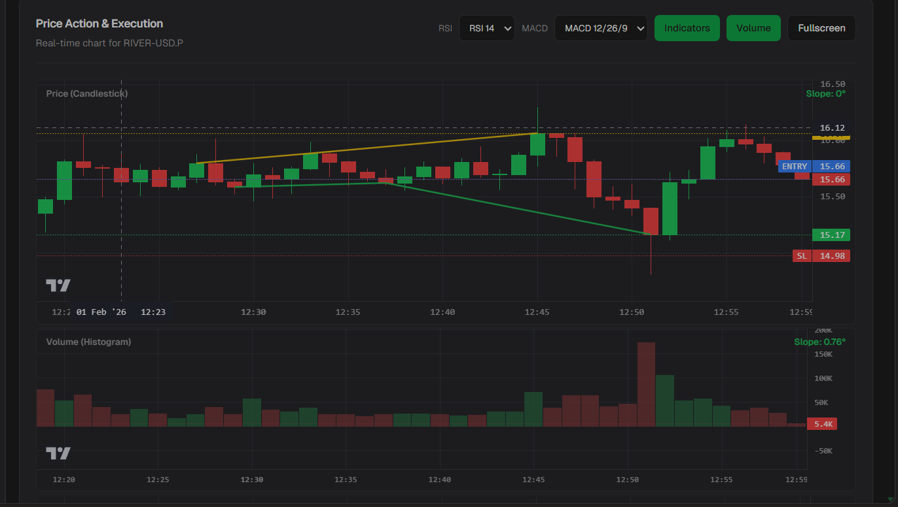This screenshot has width=898, height=507.
Task: Click the Price Action & Execution heading
Action: click(99, 23)
